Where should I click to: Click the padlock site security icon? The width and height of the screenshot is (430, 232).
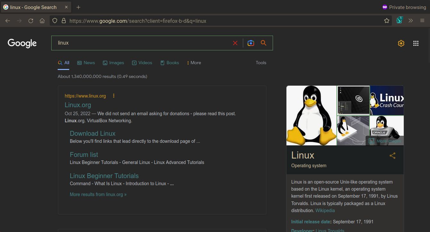click(64, 21)
